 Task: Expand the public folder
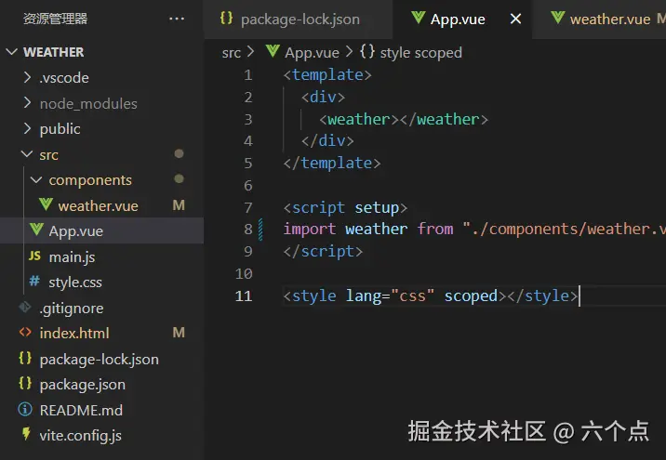(x=27, y=128)
